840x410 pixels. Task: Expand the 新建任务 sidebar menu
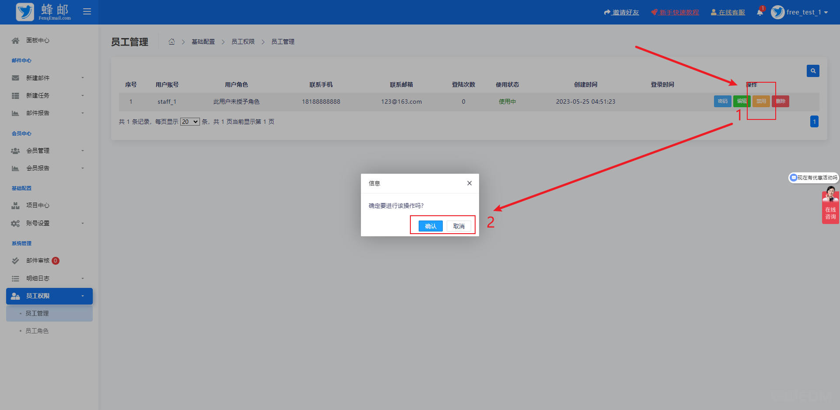tap(49, 95)
